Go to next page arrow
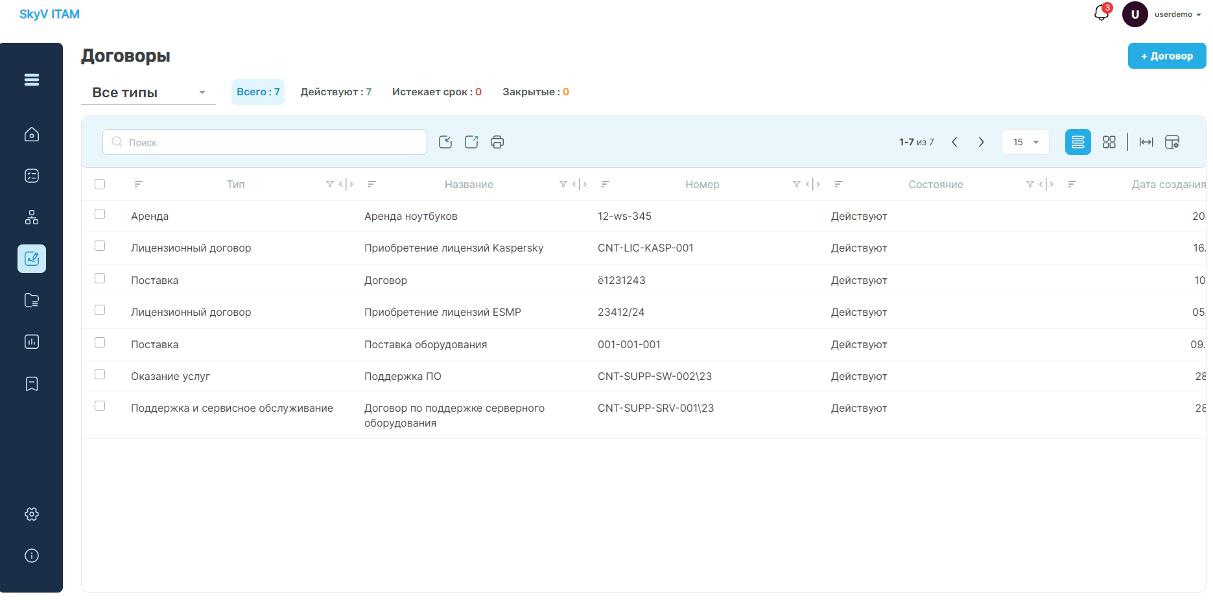 coord(981,142)
